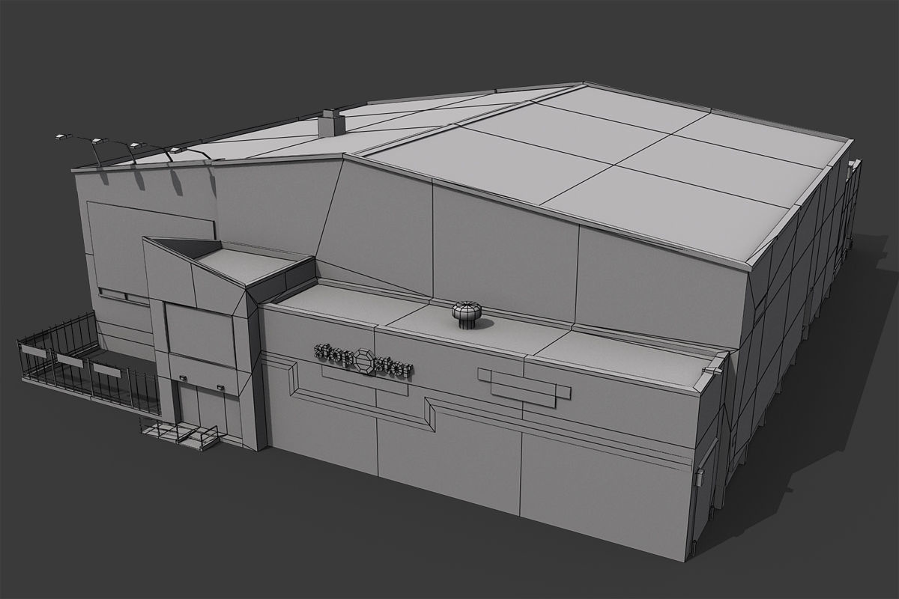This screenshot has height=599, width=899.
Task: Select the entrance stair platform with railings
Action: pyautogui.click(x=180, y=434)
